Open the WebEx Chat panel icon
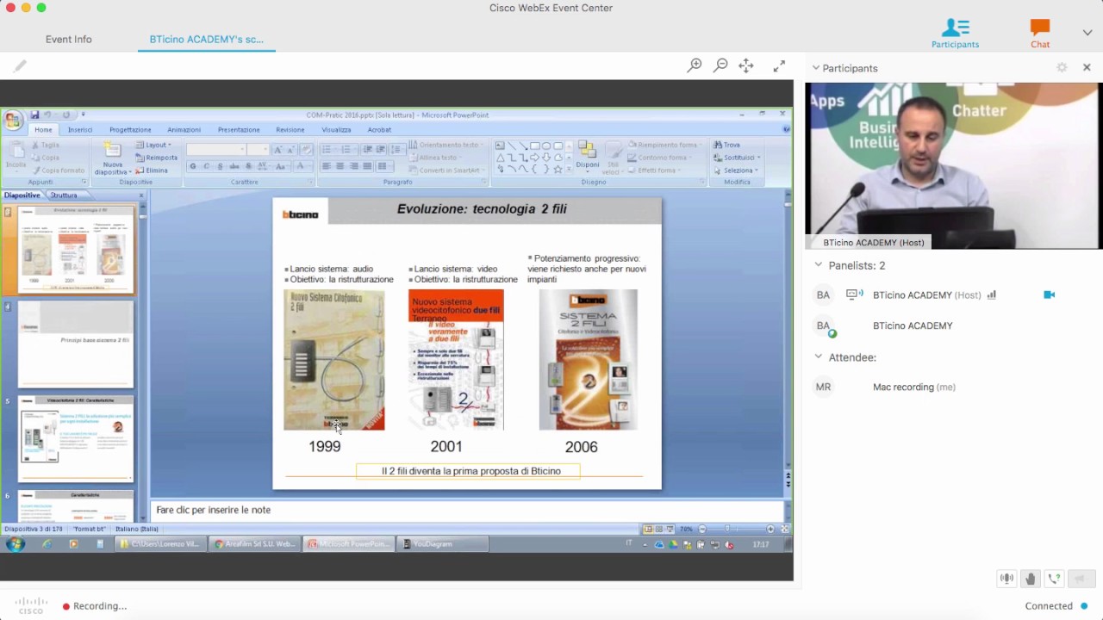 coord(1040,34)
